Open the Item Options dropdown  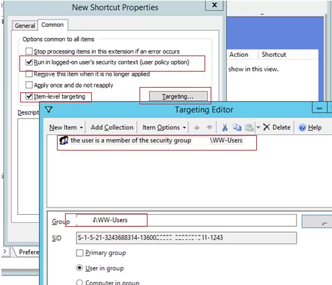164,127
